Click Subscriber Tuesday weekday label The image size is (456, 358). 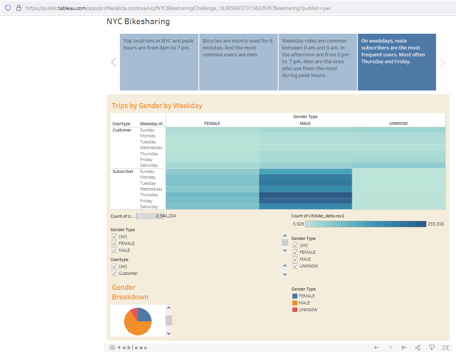tap(148, 183)
